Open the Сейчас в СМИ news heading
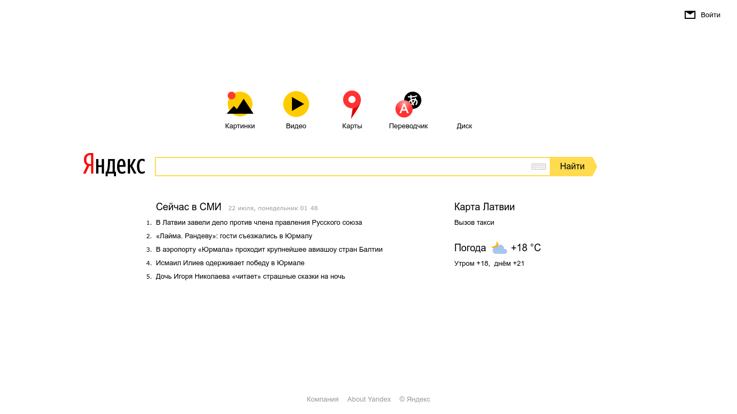 click(x=189, y=207)
